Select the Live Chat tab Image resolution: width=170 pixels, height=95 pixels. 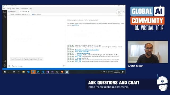coord(24,11)
